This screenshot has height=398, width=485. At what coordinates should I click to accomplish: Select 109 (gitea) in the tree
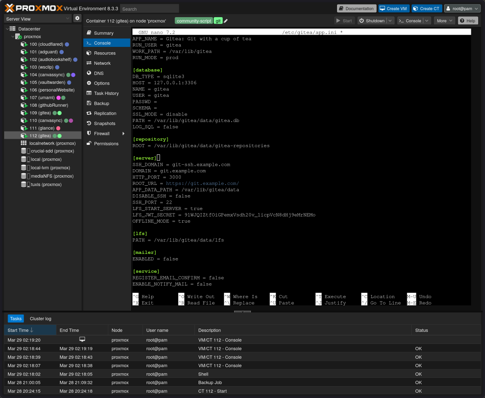(x=43, y=113)
